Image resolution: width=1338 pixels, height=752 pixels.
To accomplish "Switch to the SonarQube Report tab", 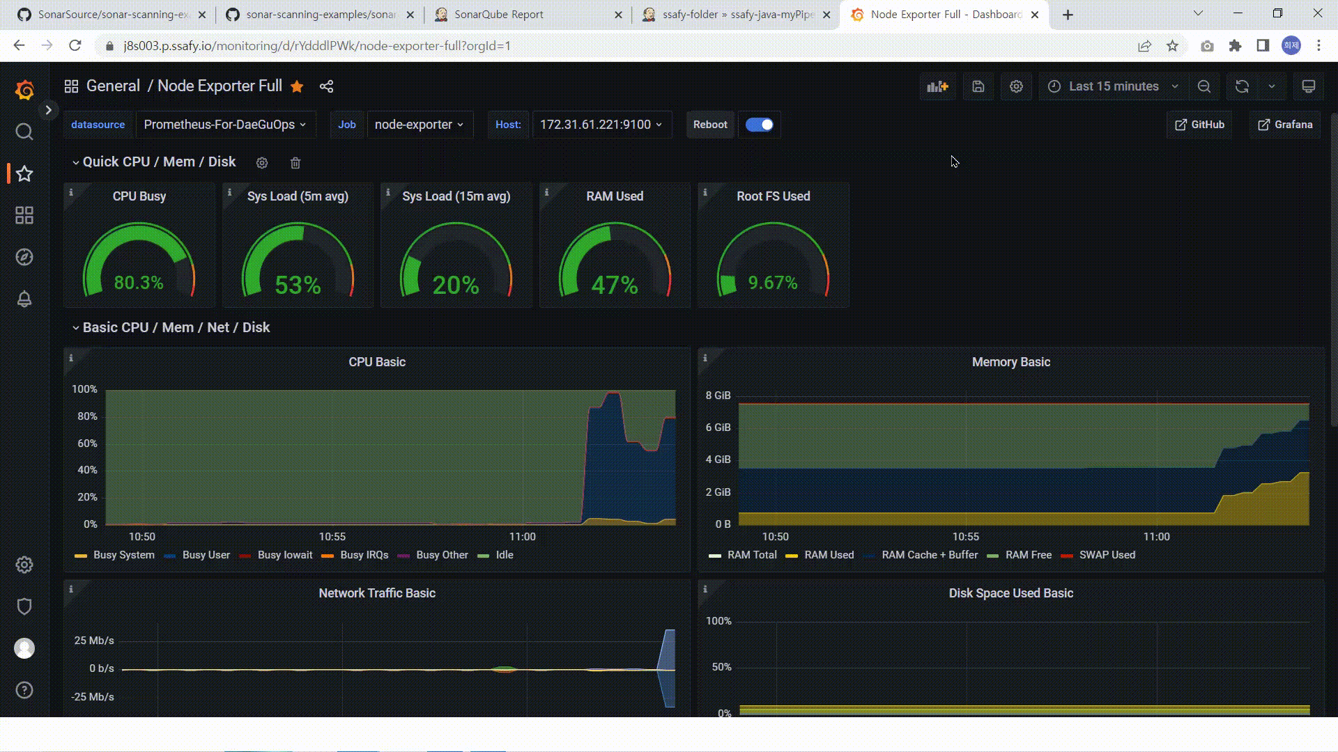I will pyautogui.click(x=498, y=15).
